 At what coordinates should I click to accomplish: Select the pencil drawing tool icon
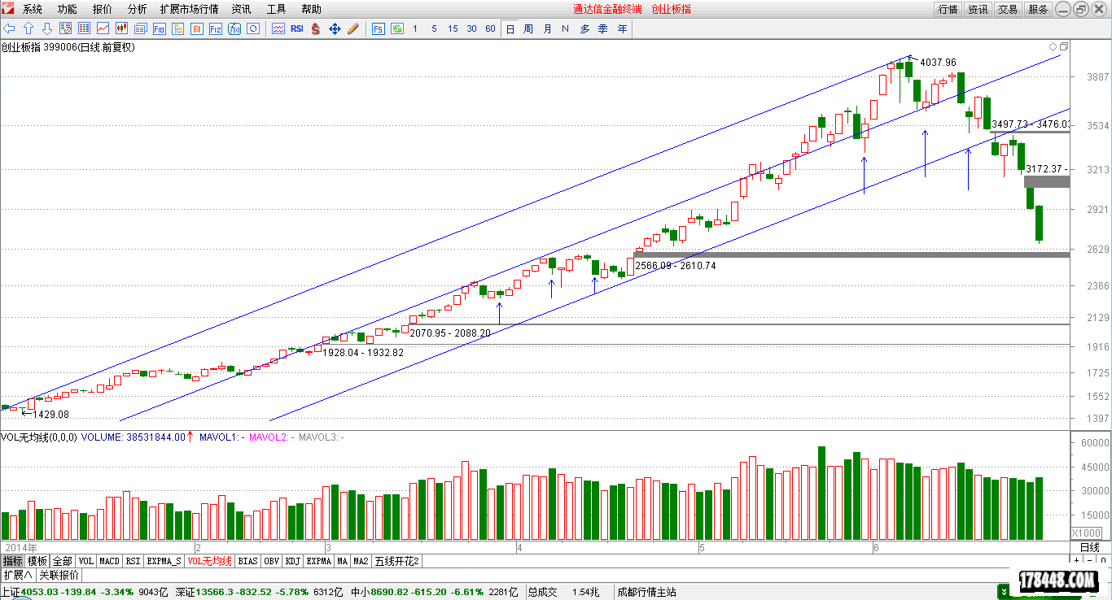[x=353, y=28]
